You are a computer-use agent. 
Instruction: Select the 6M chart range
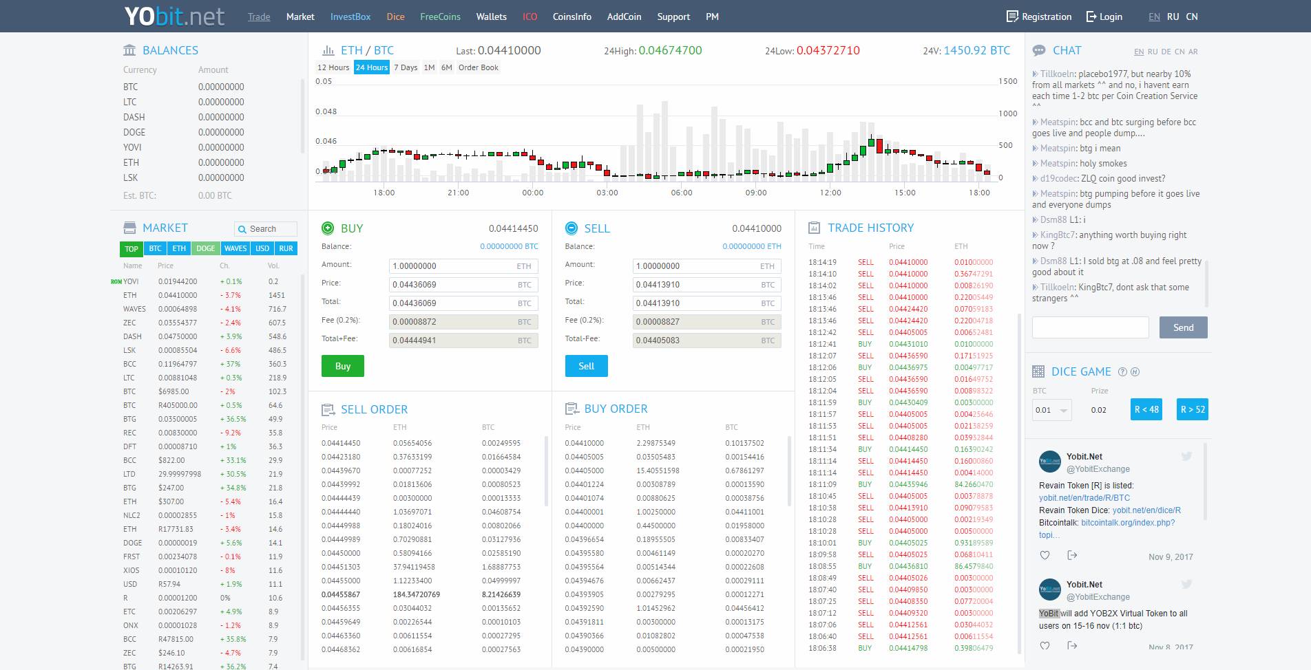coord(447,67)
